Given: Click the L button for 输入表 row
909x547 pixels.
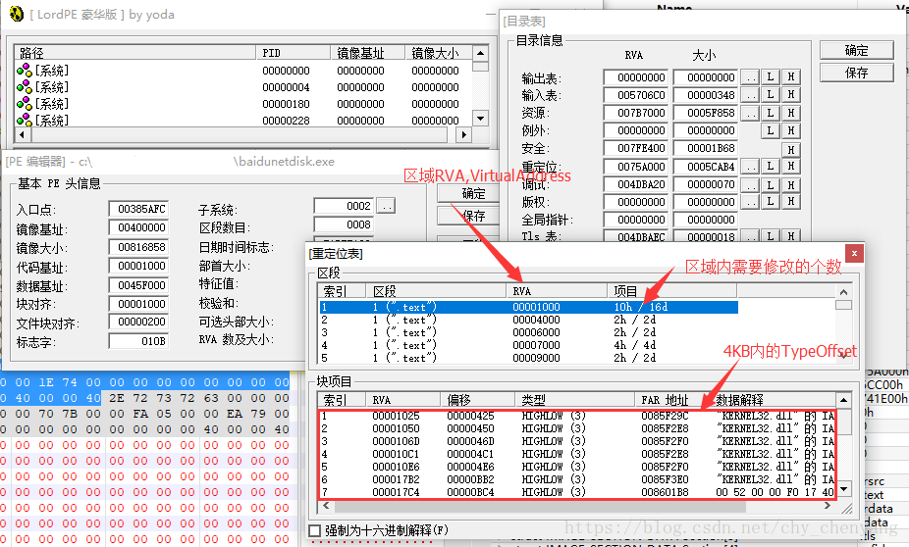Looking at the screenshot, I should tap(770, 94).
